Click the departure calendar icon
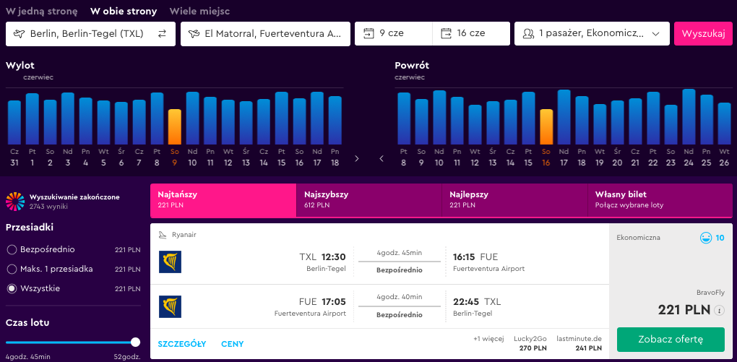 click(369, 33)
